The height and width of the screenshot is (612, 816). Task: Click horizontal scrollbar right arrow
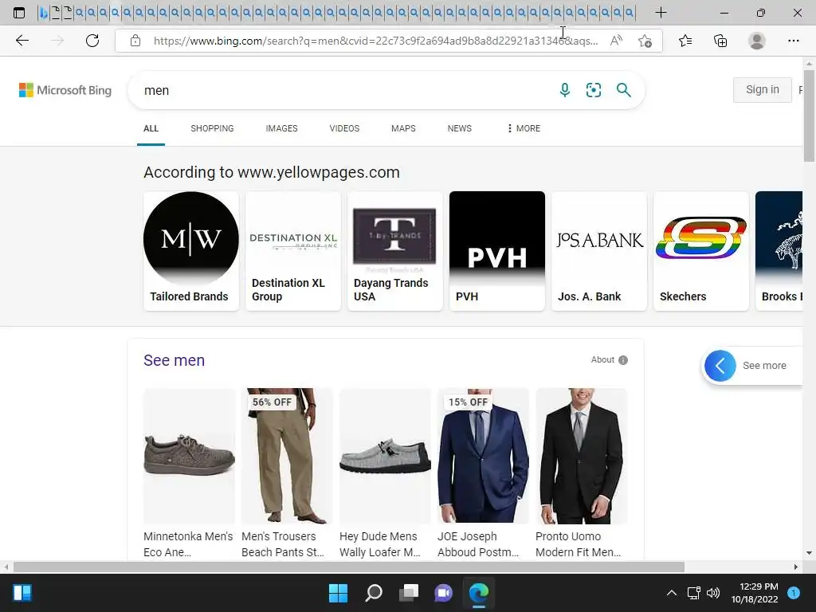(796, 567)
